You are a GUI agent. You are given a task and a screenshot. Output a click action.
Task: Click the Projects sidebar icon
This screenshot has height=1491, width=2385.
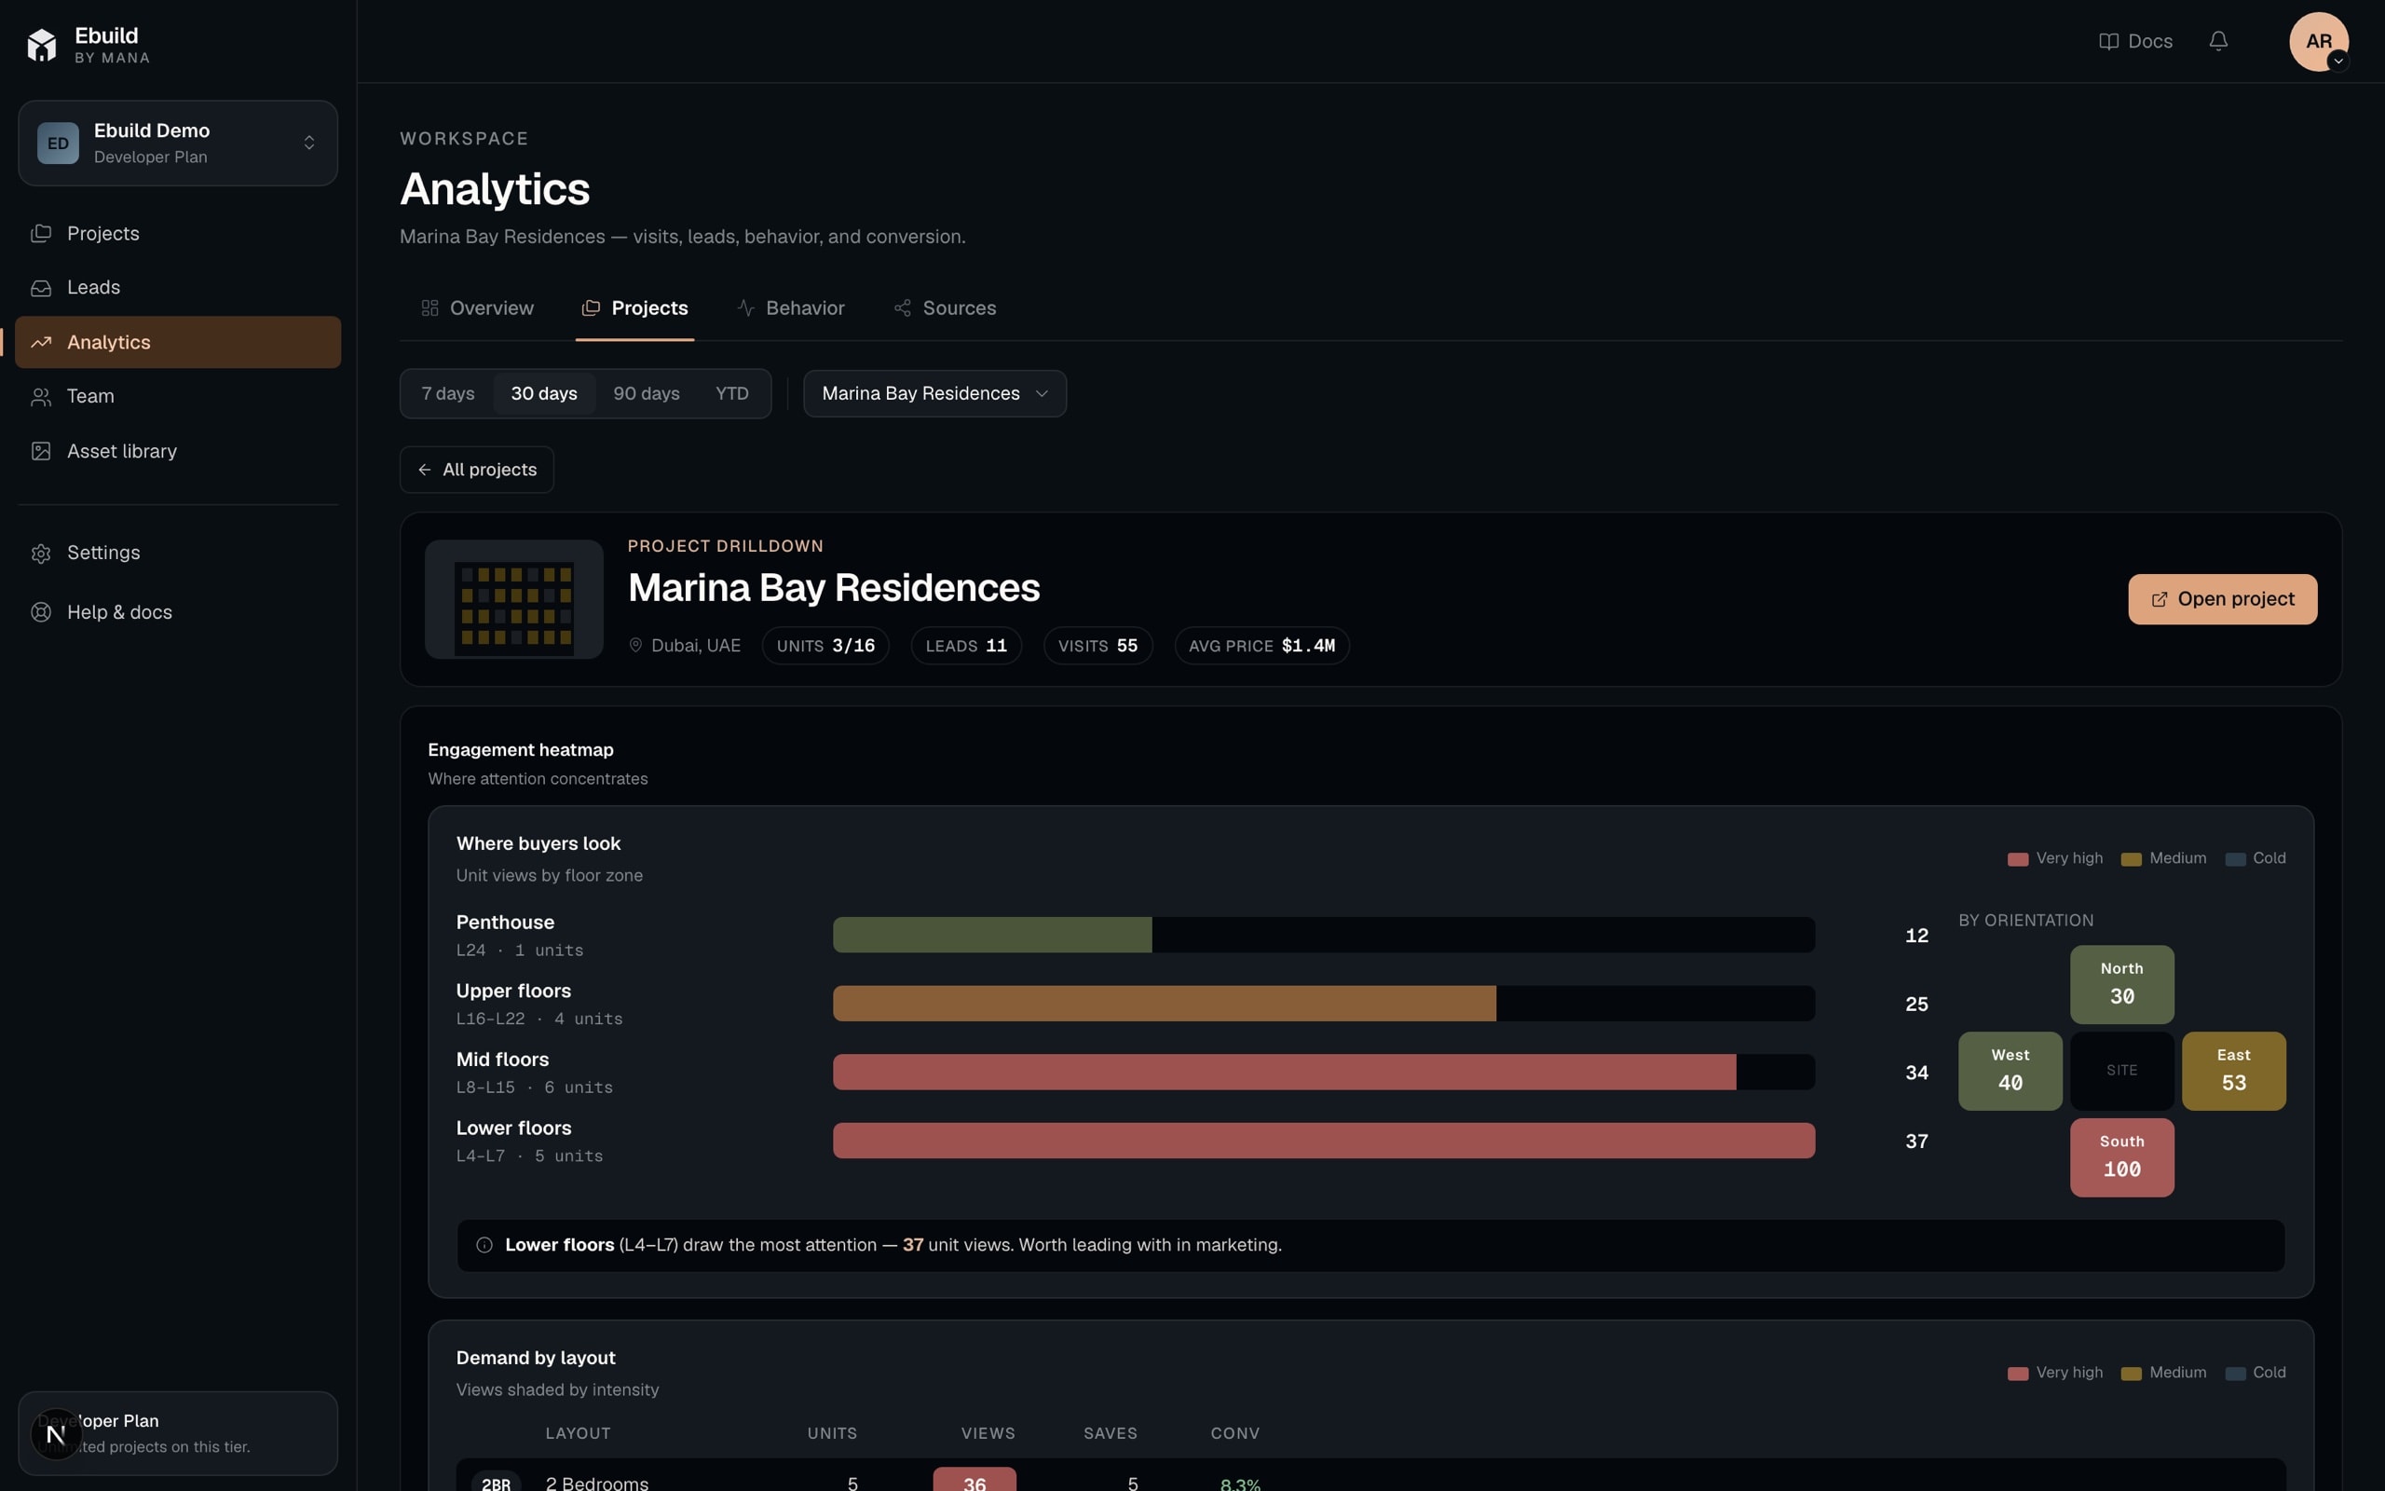[40, 234]
